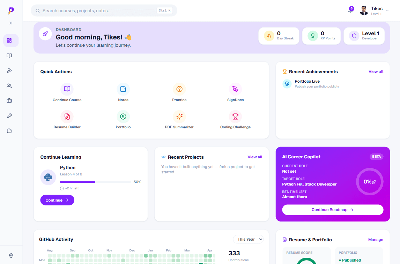400x264 pixels.
Task: Click the Continue button for Python
Action: pos(57,200)
